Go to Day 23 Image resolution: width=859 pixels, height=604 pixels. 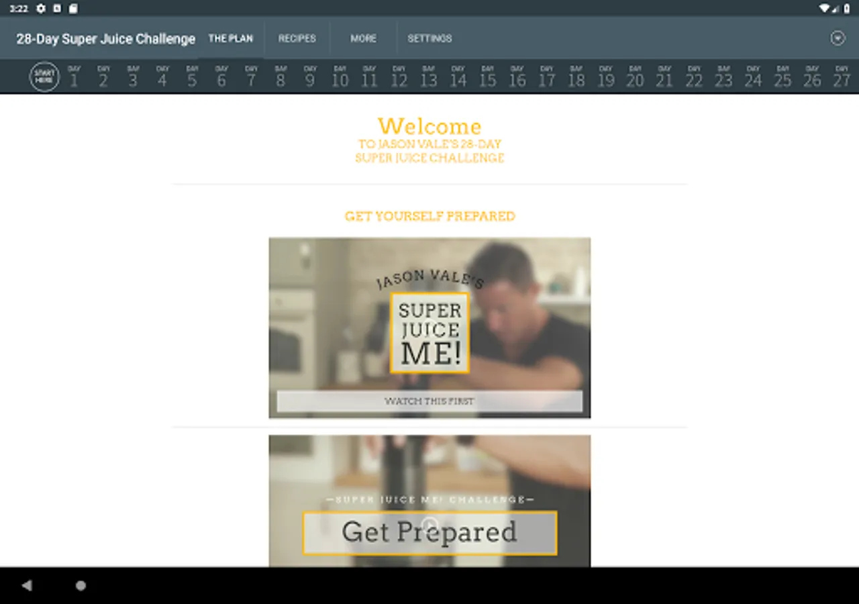[723, 77]
